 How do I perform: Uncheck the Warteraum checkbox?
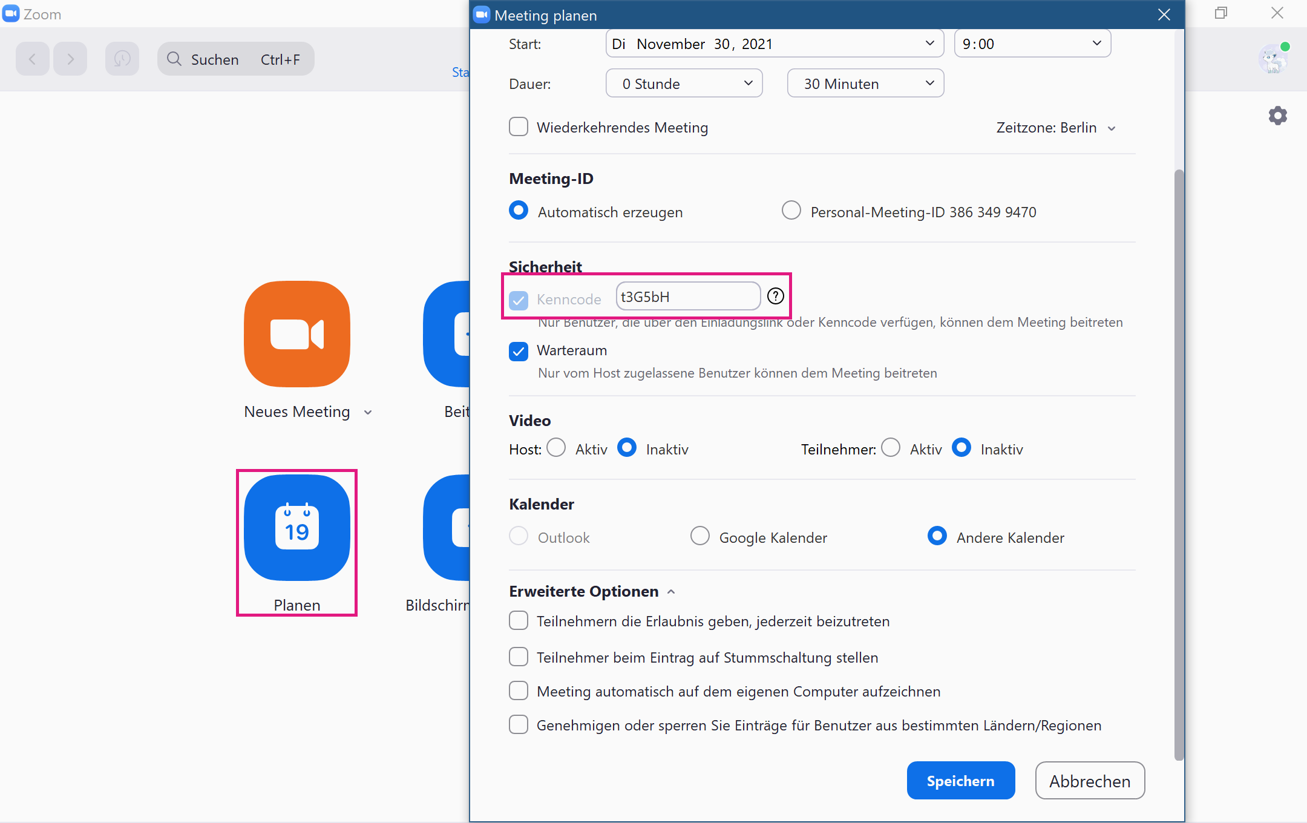[x=519, y=351]
